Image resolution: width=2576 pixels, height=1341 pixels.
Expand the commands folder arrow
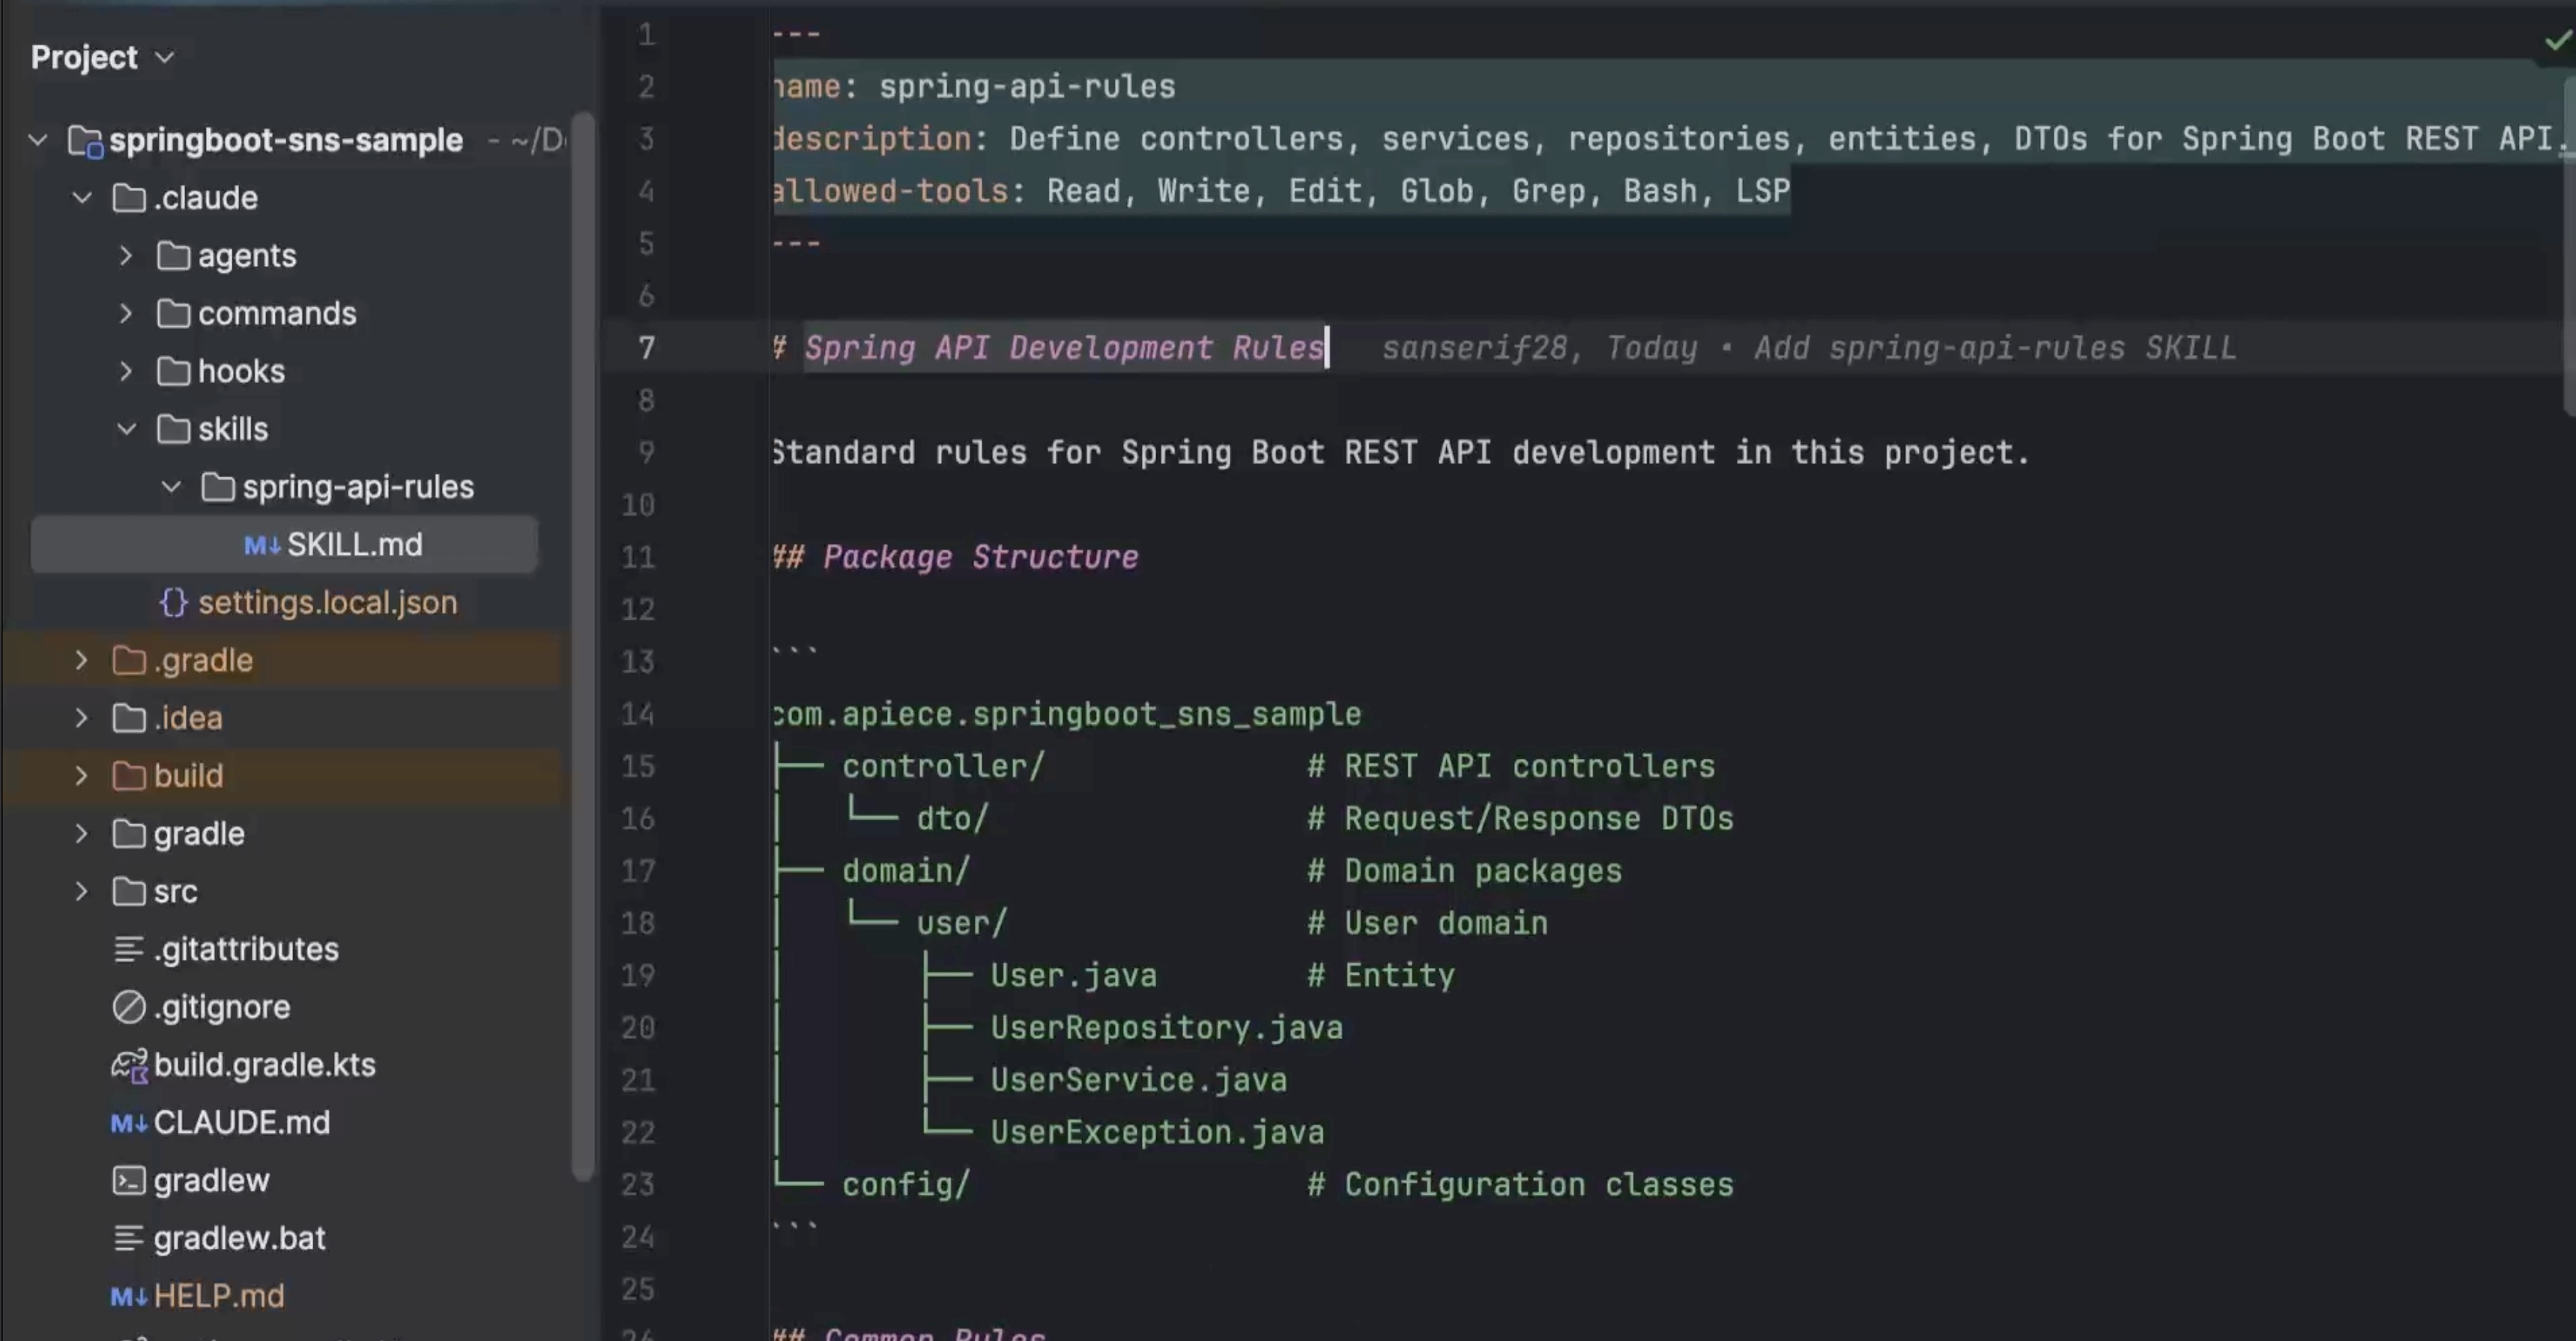click(126, 314)
